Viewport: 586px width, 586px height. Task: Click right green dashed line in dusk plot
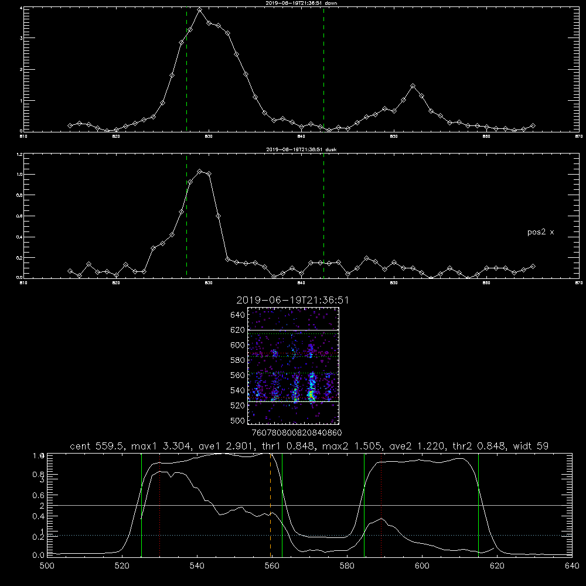(x=323, y=216)
